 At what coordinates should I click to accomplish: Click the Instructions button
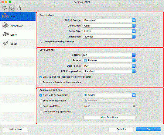point(15,129)
